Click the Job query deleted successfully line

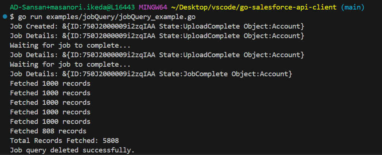72,150
